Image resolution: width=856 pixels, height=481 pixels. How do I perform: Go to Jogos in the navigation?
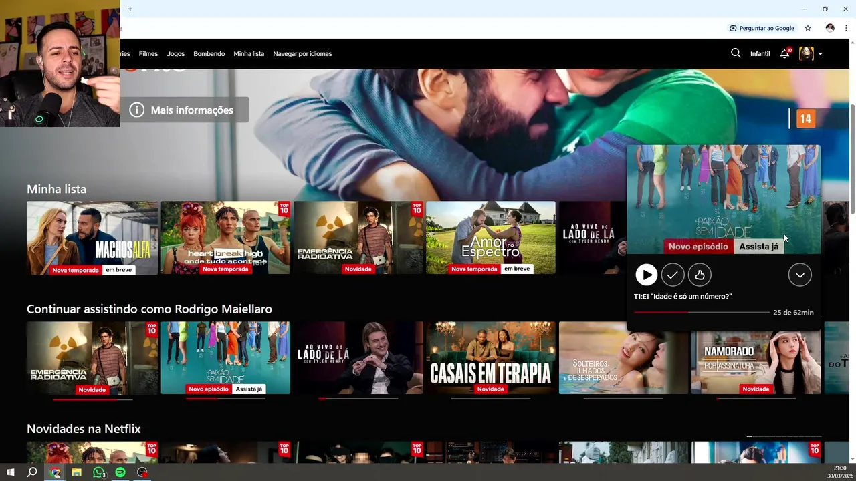tap(175, 53)
